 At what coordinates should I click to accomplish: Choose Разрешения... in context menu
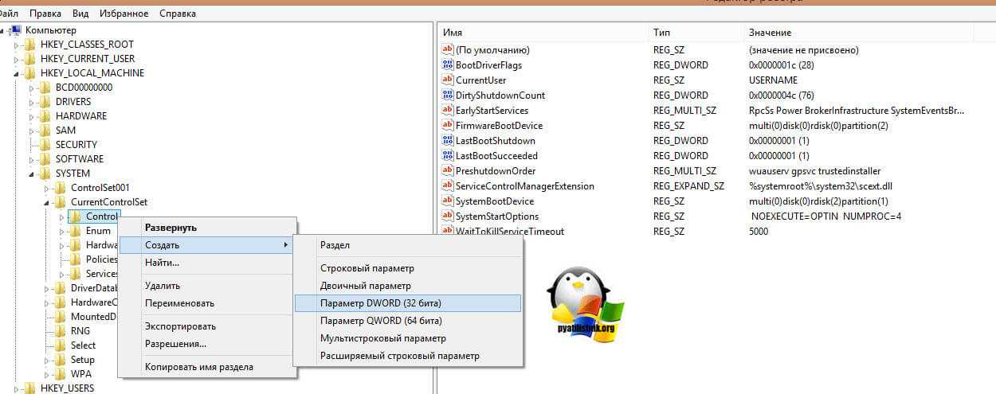point(207,344)
